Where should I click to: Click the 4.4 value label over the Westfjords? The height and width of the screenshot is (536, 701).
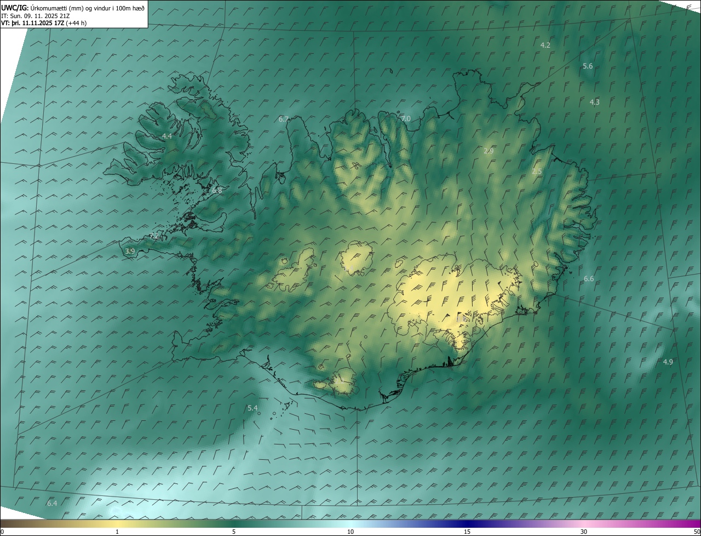tap(167, 136)
